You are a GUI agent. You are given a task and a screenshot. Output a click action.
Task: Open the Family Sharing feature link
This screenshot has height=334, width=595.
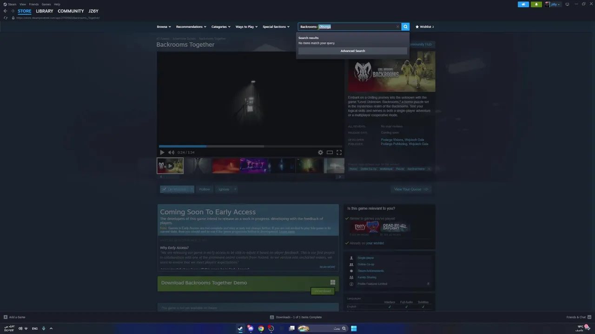pos(367,277)
